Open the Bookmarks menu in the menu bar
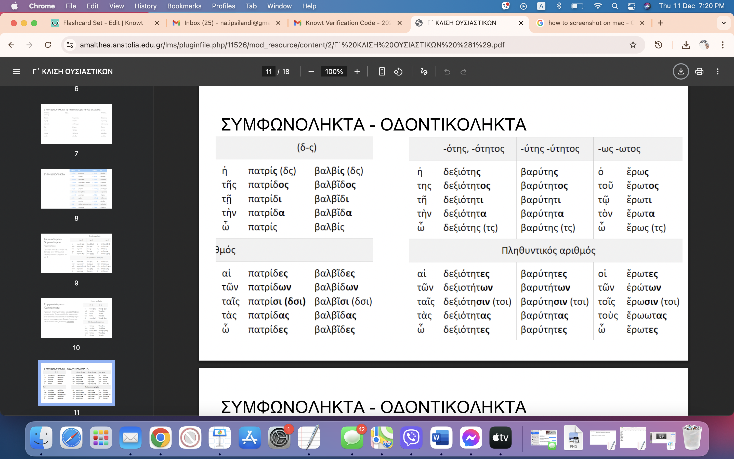The width and height of the screenshot is (734, 459). pos(184,6)
